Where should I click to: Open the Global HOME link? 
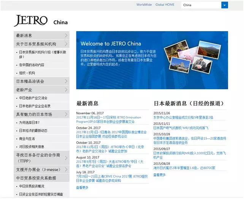165,5
